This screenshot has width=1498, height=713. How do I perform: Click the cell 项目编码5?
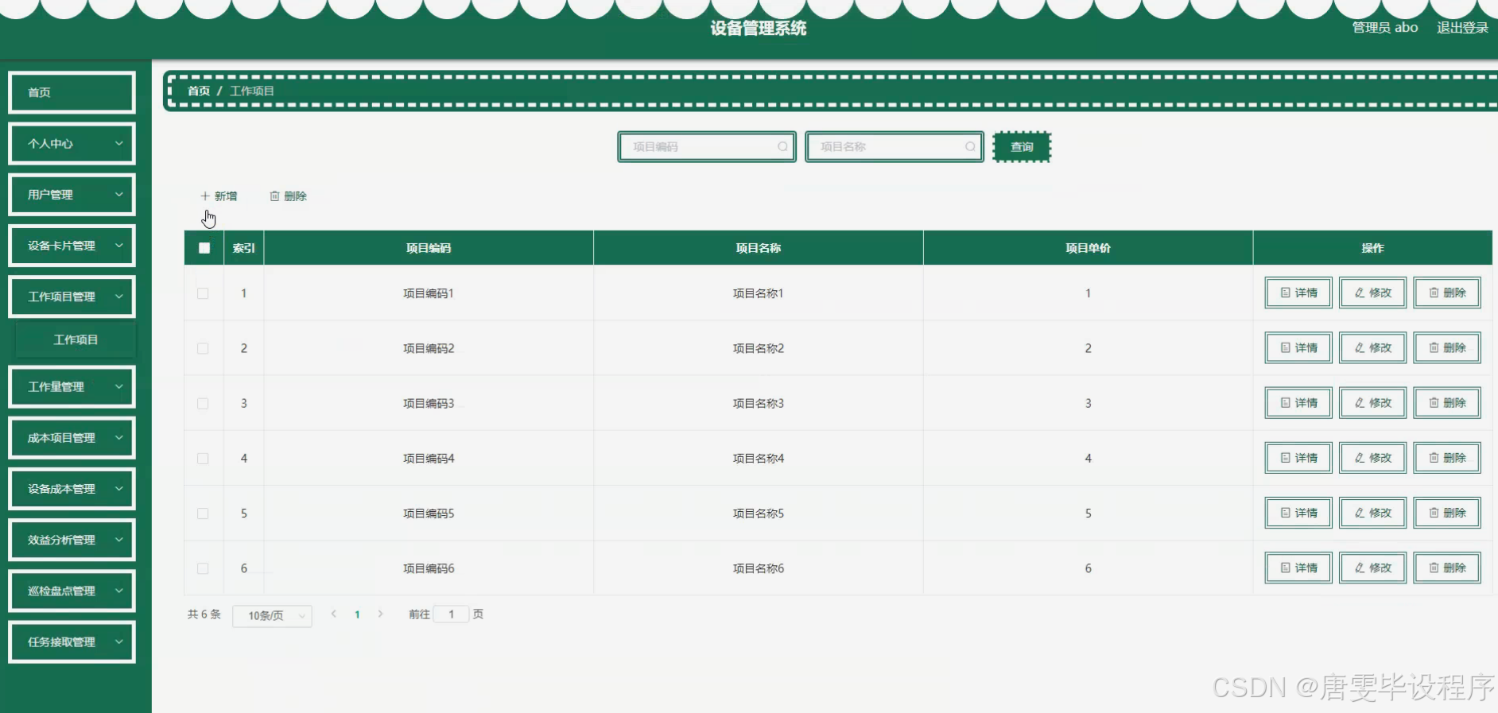coord(429,513)
